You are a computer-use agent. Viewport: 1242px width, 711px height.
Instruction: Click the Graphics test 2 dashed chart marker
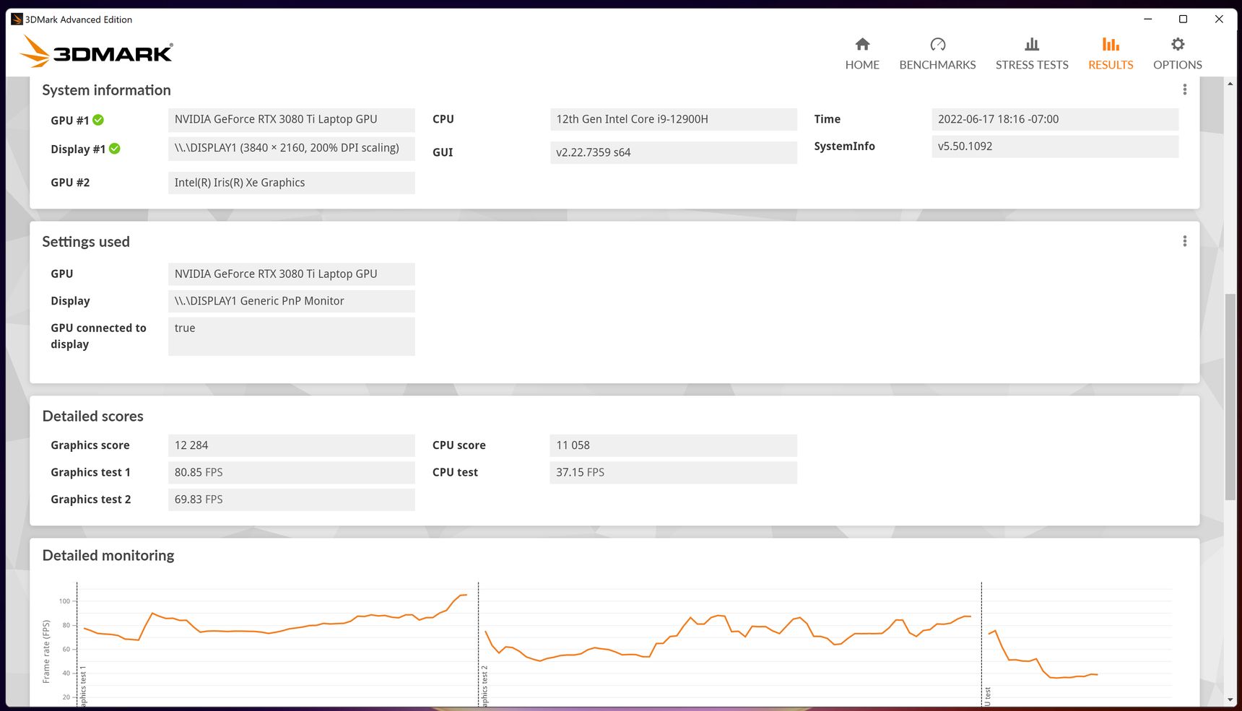(478, 642)
